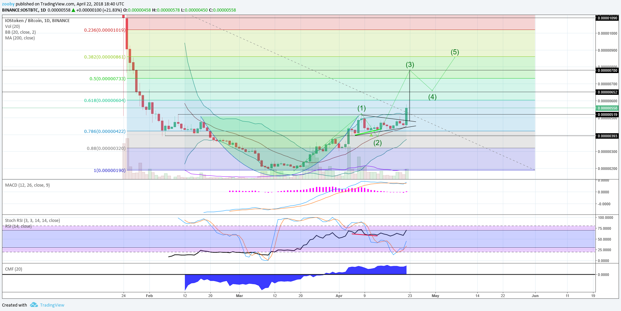Open the zooby author link
Screen dimensions: 621x311
point(8,4)
